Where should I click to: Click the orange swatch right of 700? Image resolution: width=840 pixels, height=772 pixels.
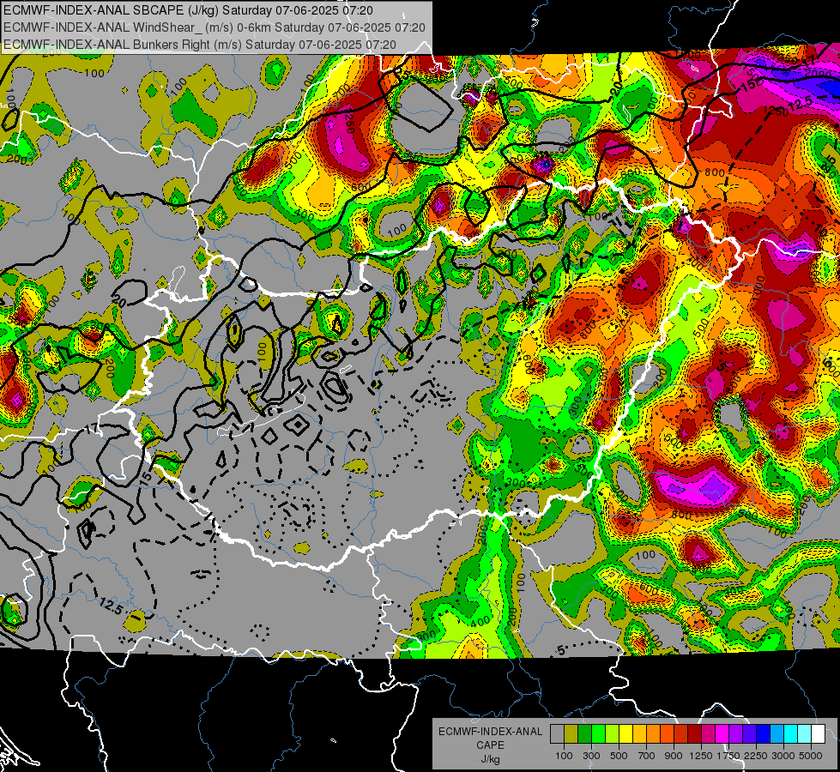(x=654, y=734)
